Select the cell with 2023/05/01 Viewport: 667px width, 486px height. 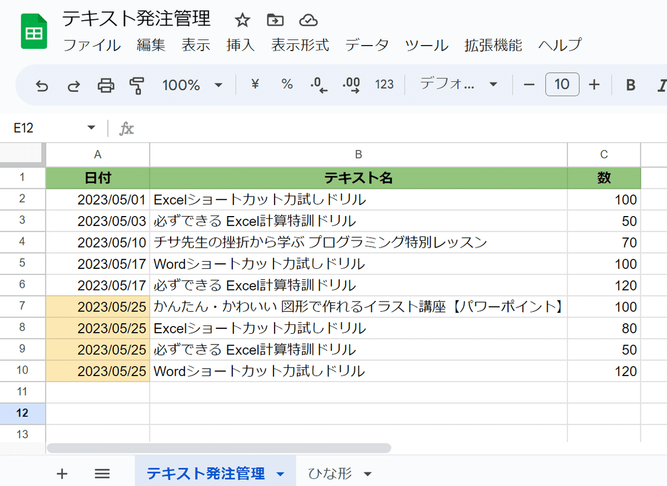(x=98, y=199)
